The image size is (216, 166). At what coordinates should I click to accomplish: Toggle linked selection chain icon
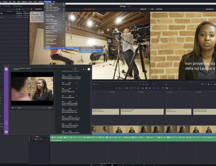pos(146,88)
